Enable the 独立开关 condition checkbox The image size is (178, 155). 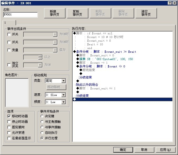pyautogui.click(x=9, y=65)
